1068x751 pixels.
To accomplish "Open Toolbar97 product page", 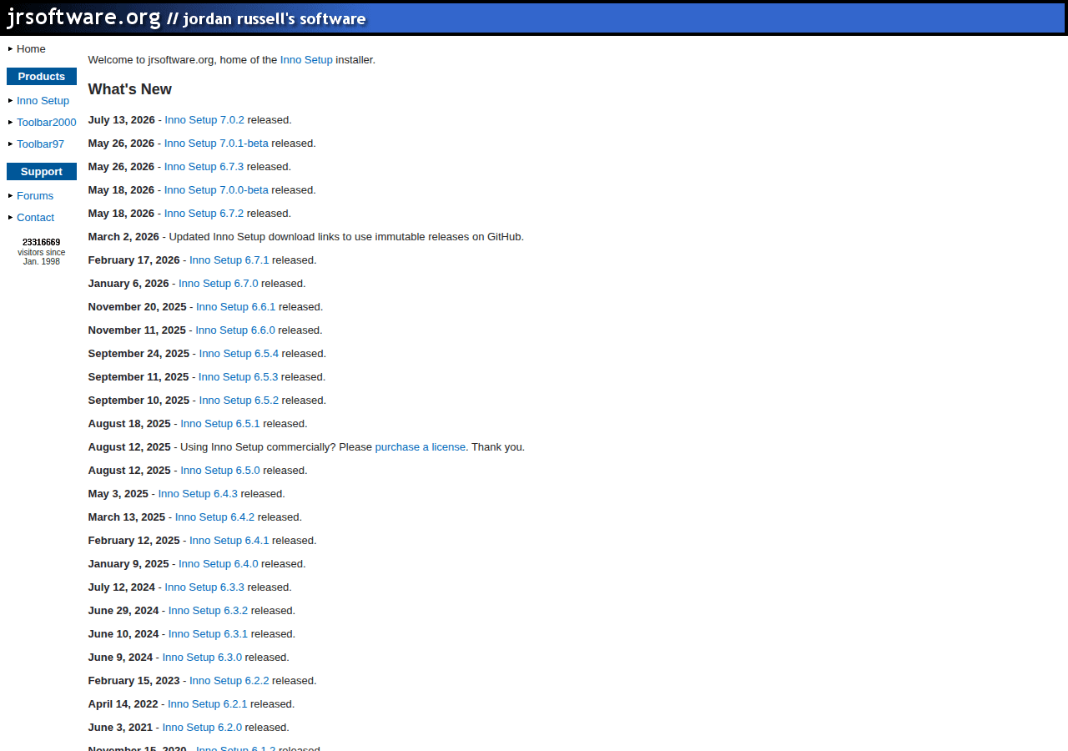I will pos(40,144).
